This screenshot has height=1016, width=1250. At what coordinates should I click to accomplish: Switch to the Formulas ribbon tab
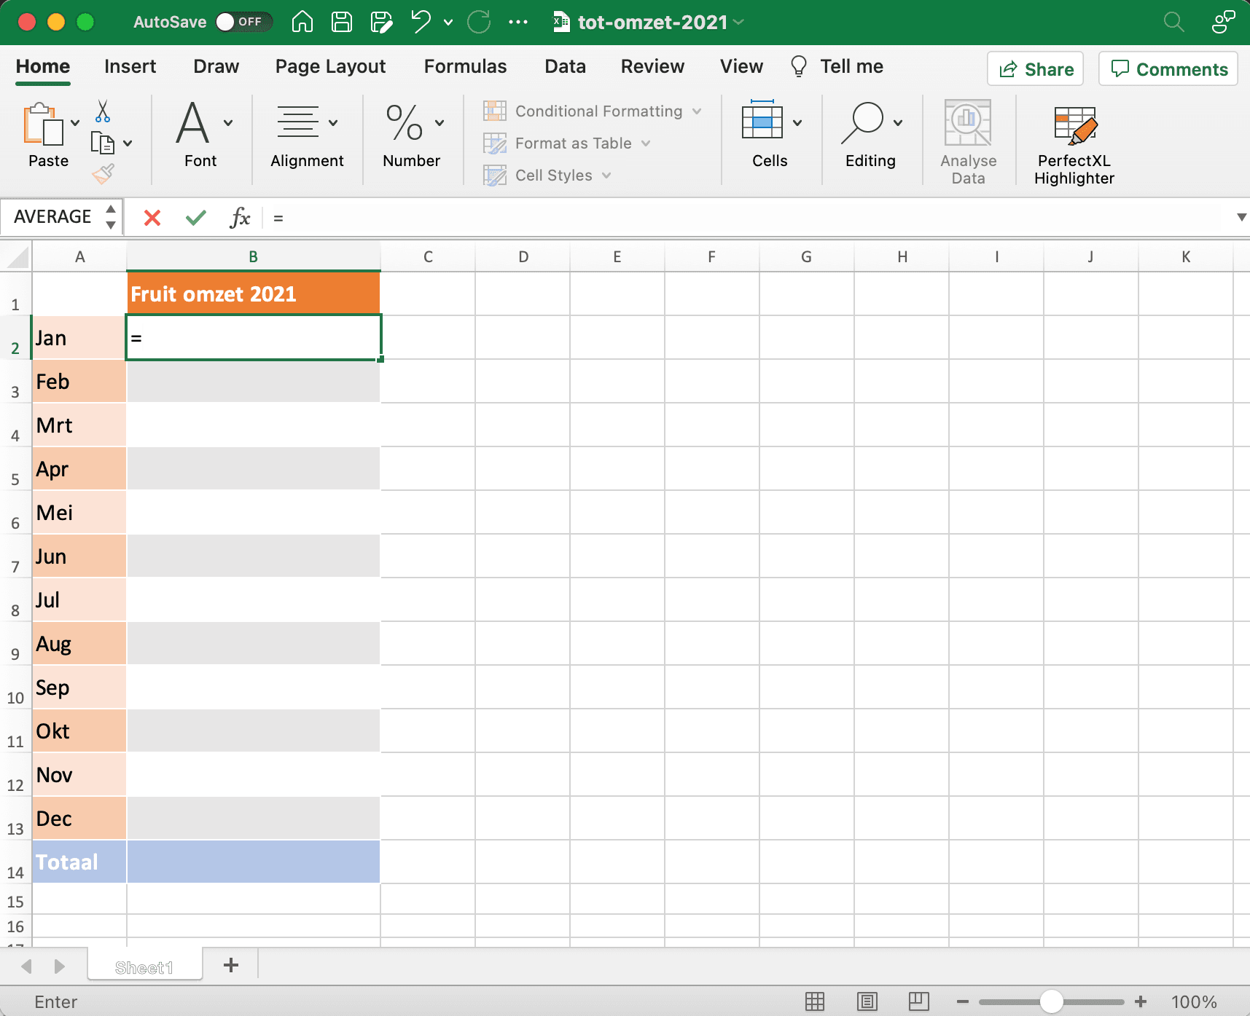[x=464, y=66]
